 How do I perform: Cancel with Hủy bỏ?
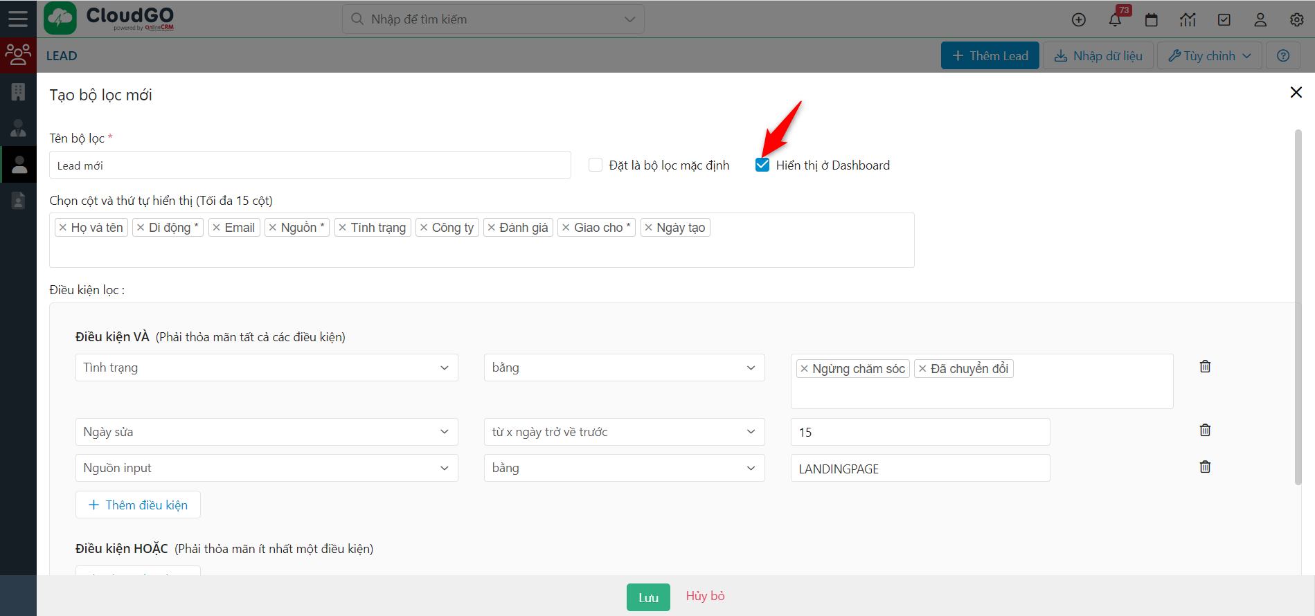[705, 596]
